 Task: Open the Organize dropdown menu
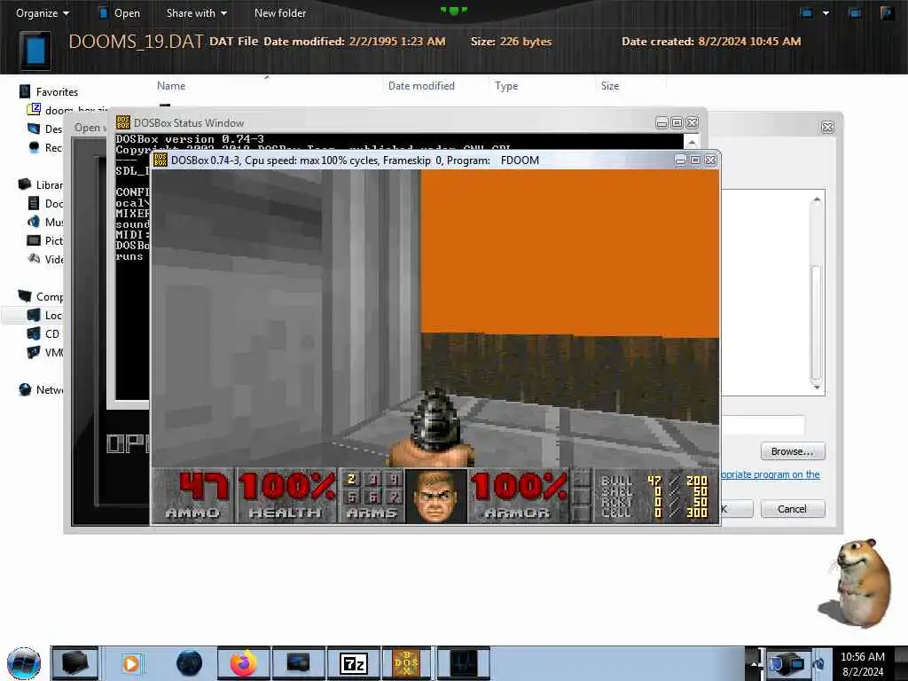pyautogui.click(x=43, y=12)
